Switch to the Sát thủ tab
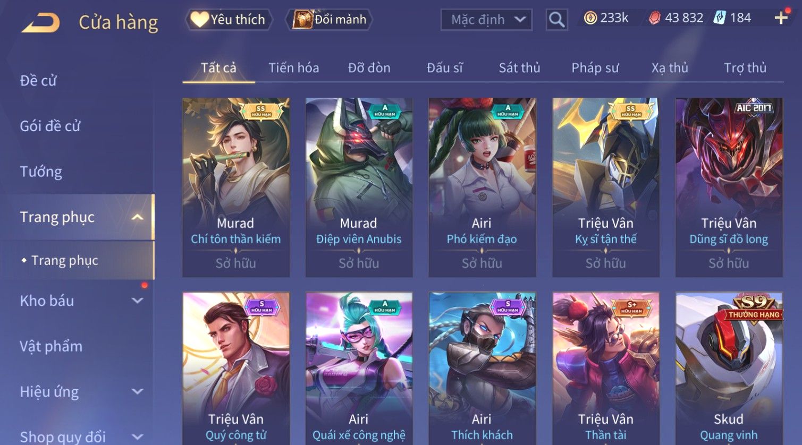The width and height of the screenshot is (802, 445). tap(519, 68)
